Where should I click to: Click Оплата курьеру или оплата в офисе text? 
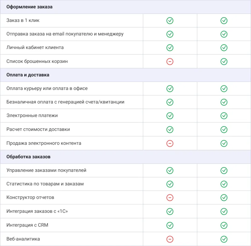(47, 88)
